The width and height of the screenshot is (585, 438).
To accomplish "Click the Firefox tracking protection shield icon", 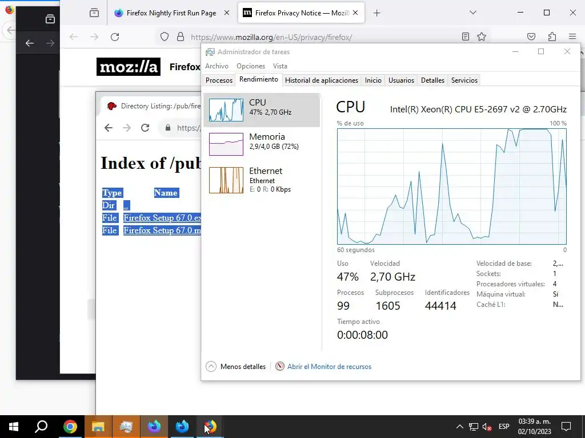I will [x=165, y=36].
